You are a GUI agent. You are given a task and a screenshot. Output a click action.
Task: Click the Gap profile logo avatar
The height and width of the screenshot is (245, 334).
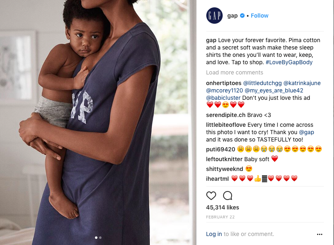coord(214,16)
